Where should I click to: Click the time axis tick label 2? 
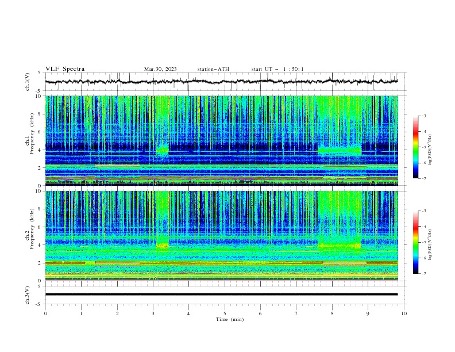(117, 313)
